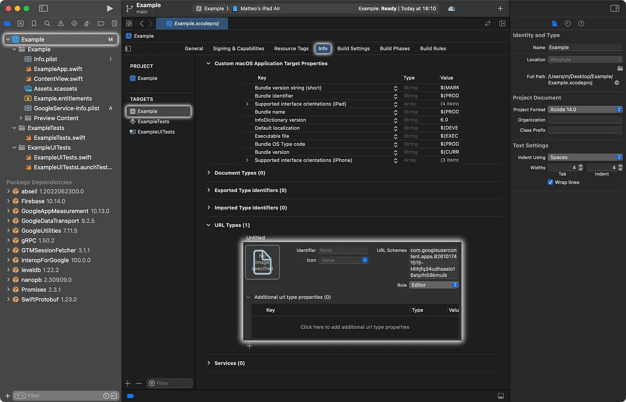Switch to the Build Phases tab
Image resolution: width=626 pixels, height=402 pixels.
[395, 49]
